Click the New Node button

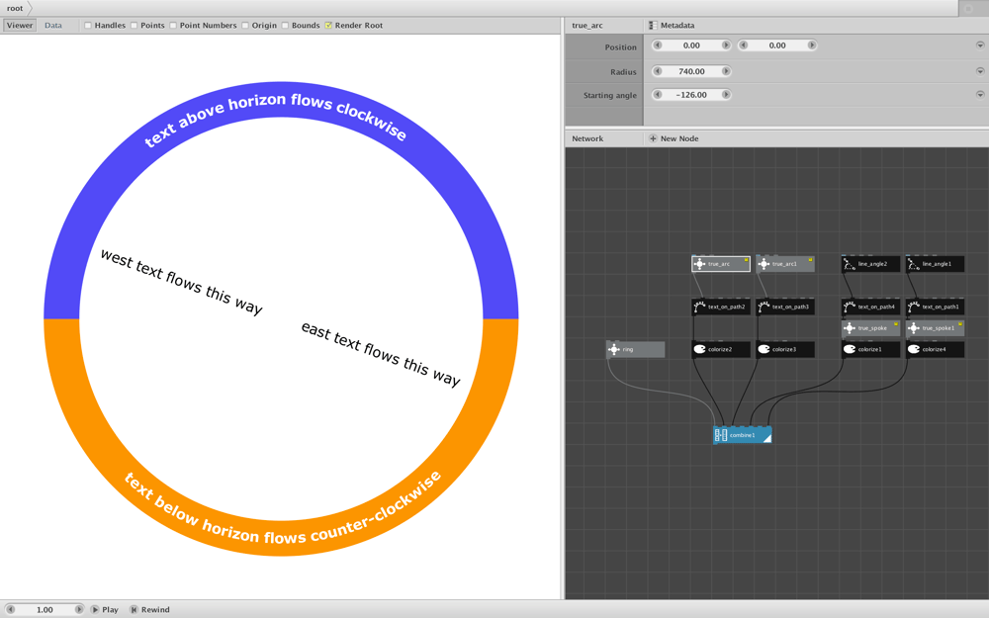point(674,138)
